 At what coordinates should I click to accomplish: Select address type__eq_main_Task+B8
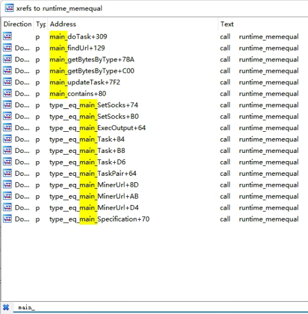(x=87, y=151)
